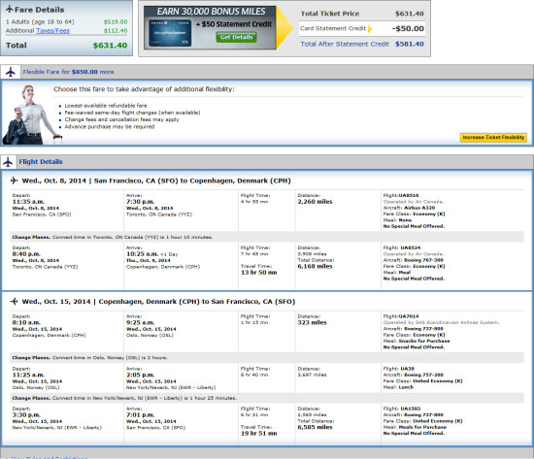Screen dimensions: 534x459
Task: Open the Taxes/Fees link
Action: (x=52, y=31)
